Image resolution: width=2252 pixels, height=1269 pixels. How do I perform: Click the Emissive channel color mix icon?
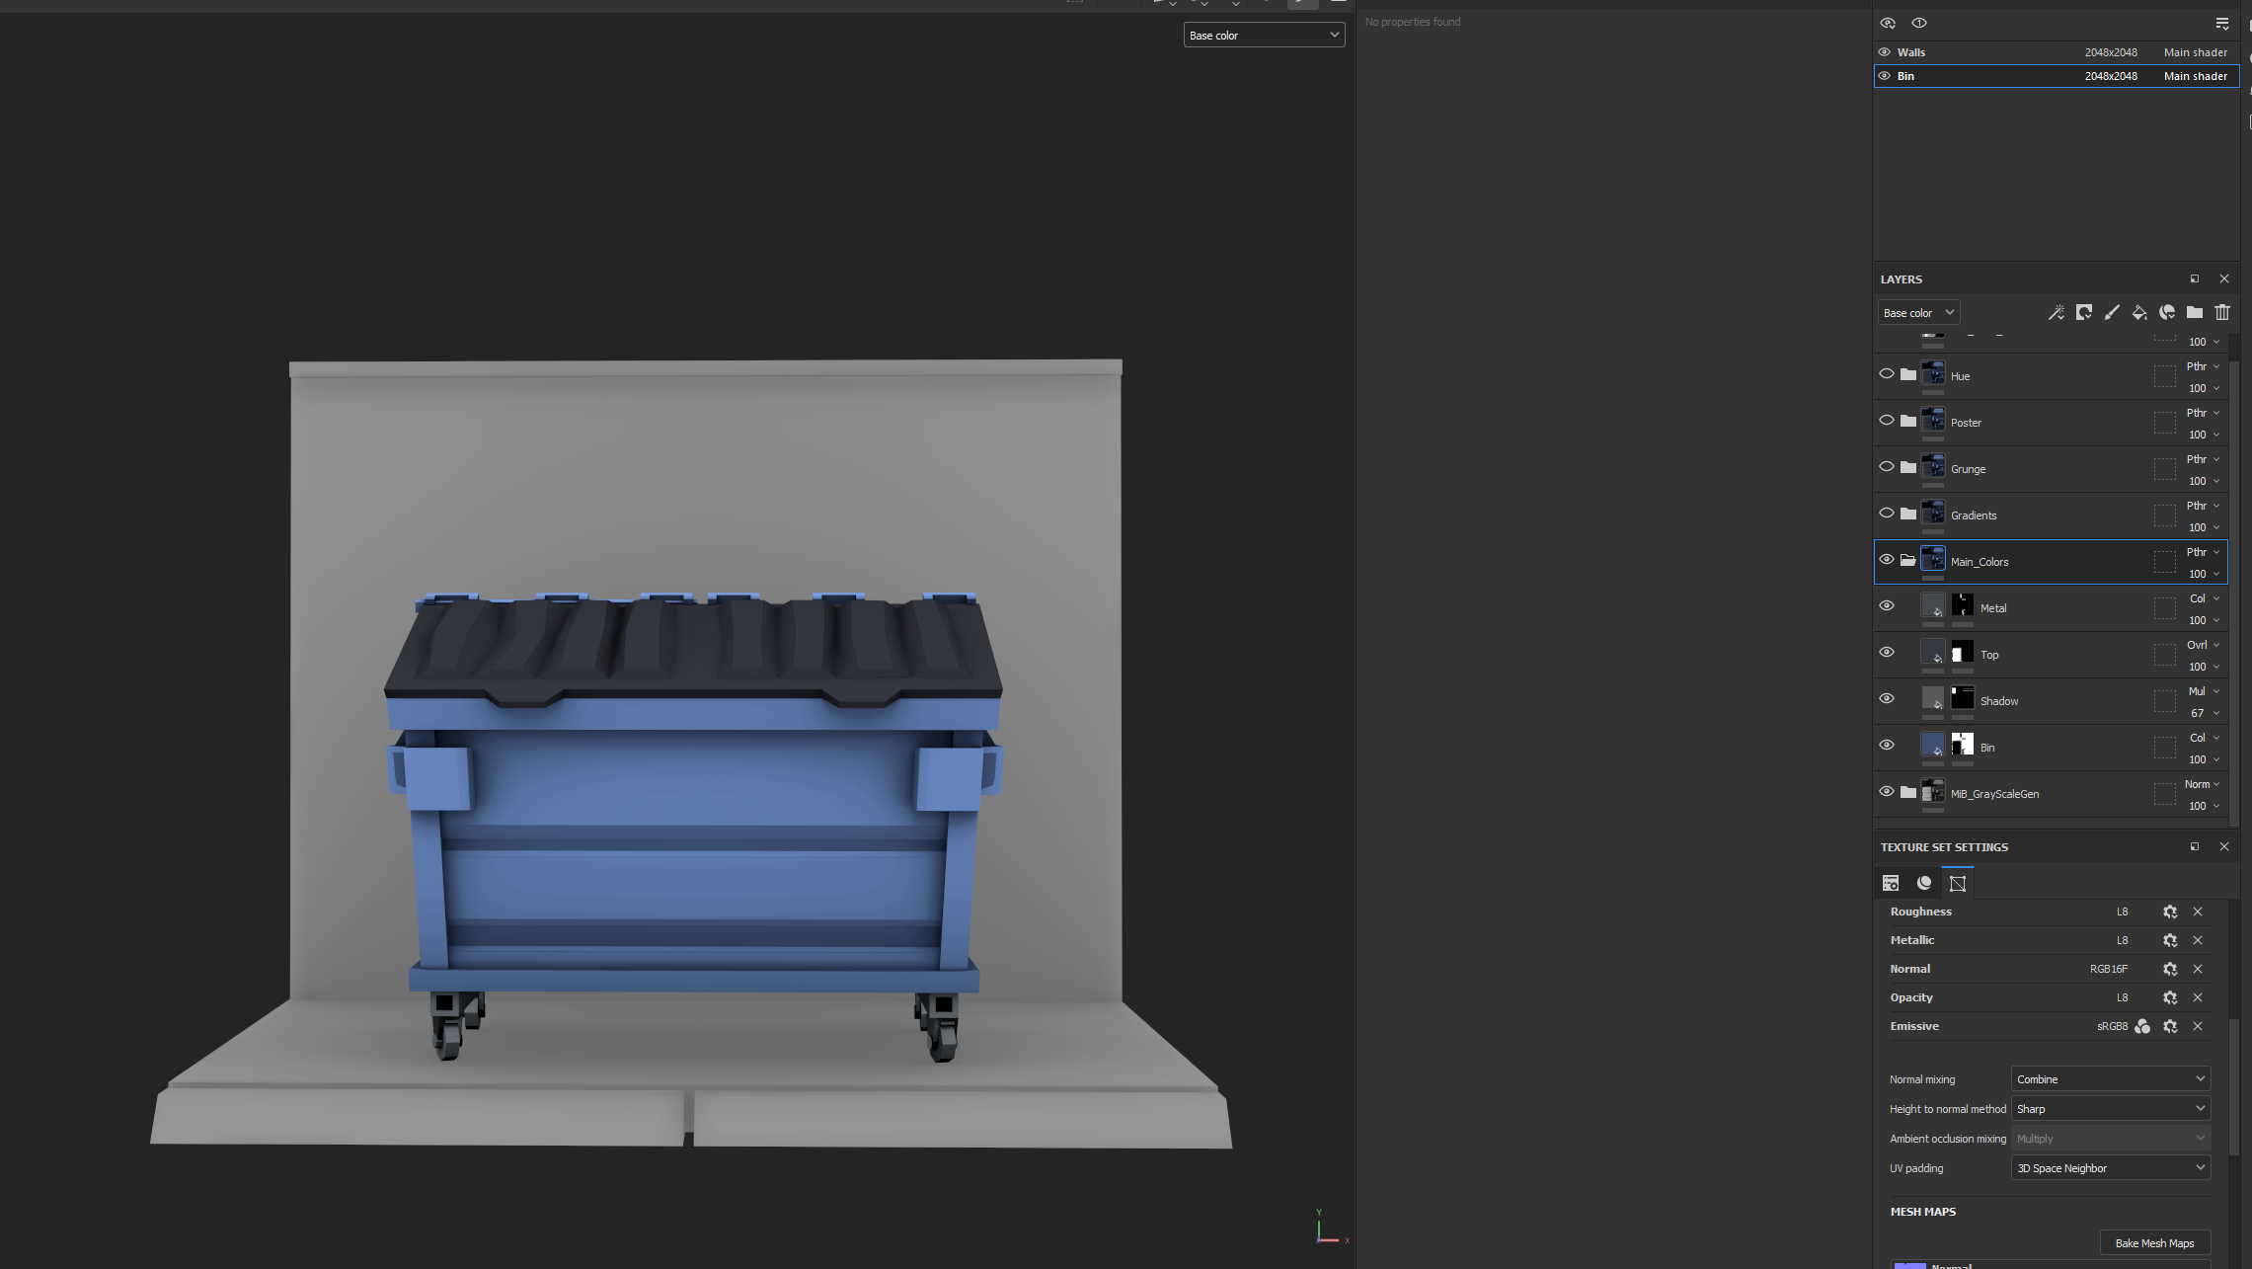point(2141,1027)
